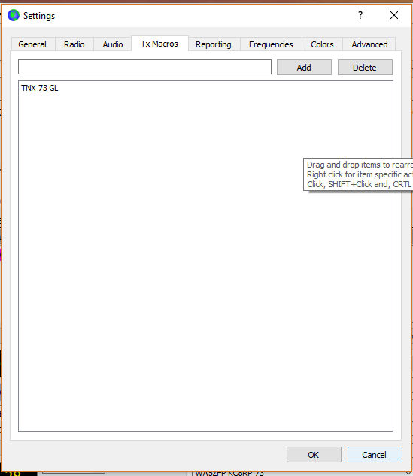Click the new macro text input field
Image resolution: width=413 pixels, height=476 pixels.
click(144, 67)
